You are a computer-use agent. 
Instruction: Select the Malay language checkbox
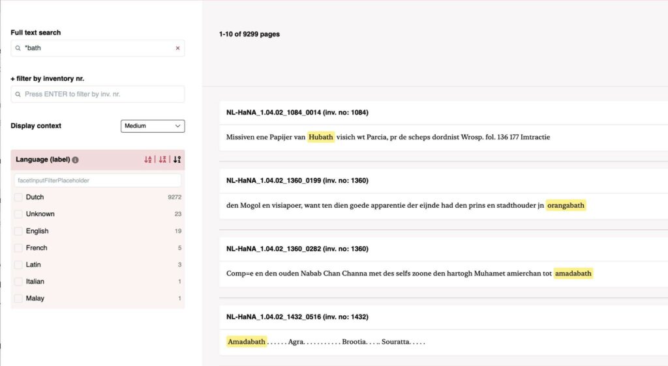point(18,299)
